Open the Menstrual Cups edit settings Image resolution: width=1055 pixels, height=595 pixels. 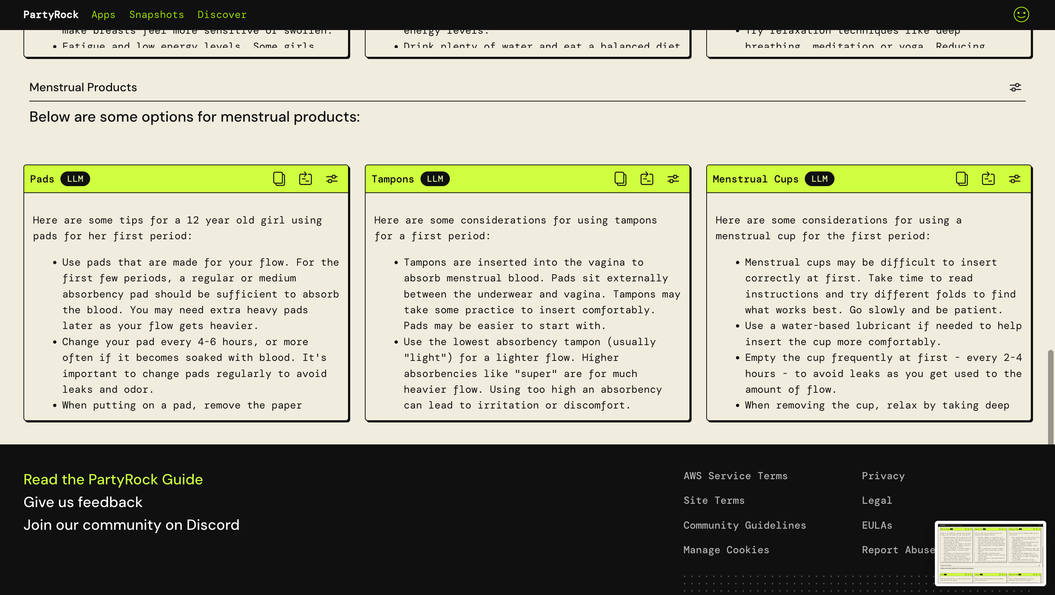[x=1014, y=179]
